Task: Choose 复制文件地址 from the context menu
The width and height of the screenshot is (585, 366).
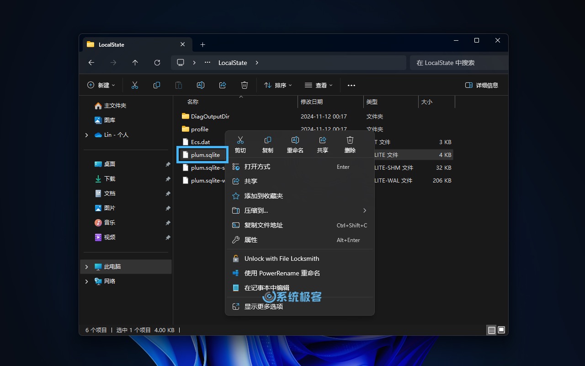Action: 300,225
